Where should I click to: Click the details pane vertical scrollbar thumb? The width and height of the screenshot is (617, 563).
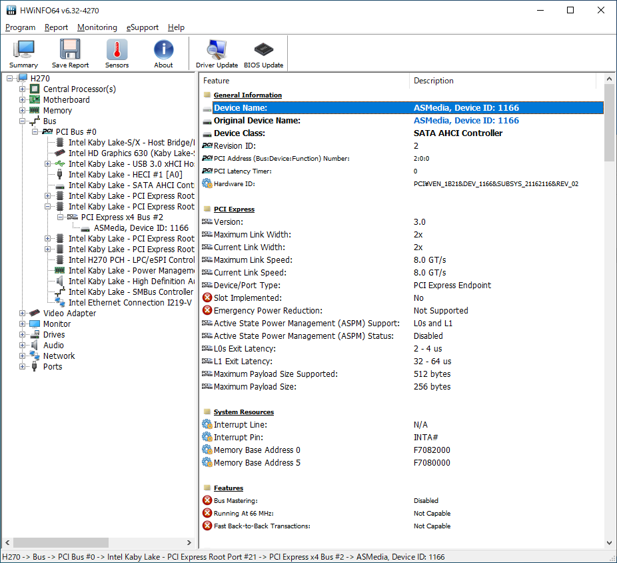[609, 123]
